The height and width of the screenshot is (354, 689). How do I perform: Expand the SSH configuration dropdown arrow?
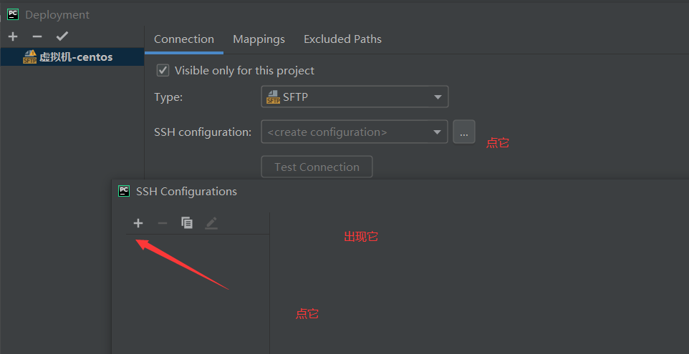(438, 132)
